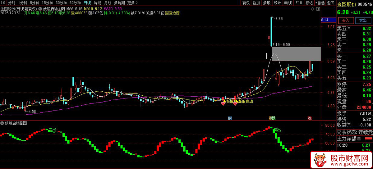
Task: Click the green 卖出 signal near 90.00 peak
Action: 277,130
